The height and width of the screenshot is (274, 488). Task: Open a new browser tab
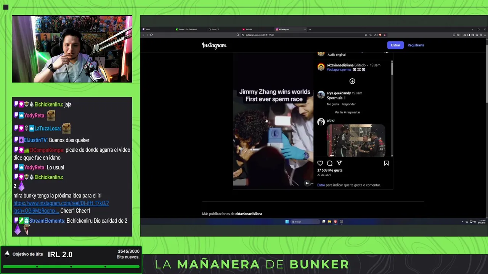pyautogui.click(x=310, y=29)
